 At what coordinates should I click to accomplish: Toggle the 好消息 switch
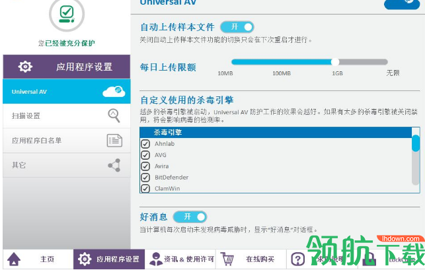point(190,217)
